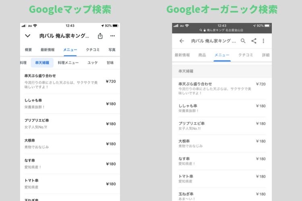
Task: Tap 栄養素抜群！ description in organic panel
Action: tap(188, 111)
